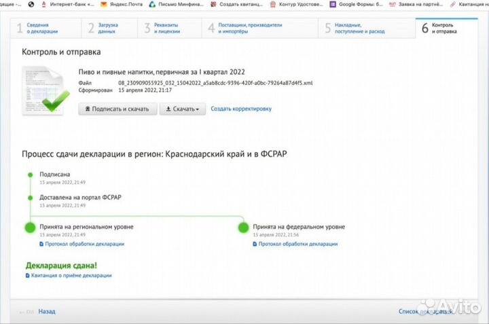The image size is (489, 324).
Task: Go back via the Назад link
Action: point(47,311)
